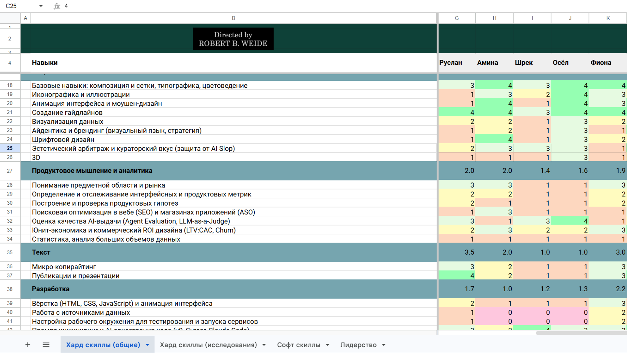Viewport: 627px width, 353px height.
Task: Click the Осёл column heading
Action: pos(570,63)
